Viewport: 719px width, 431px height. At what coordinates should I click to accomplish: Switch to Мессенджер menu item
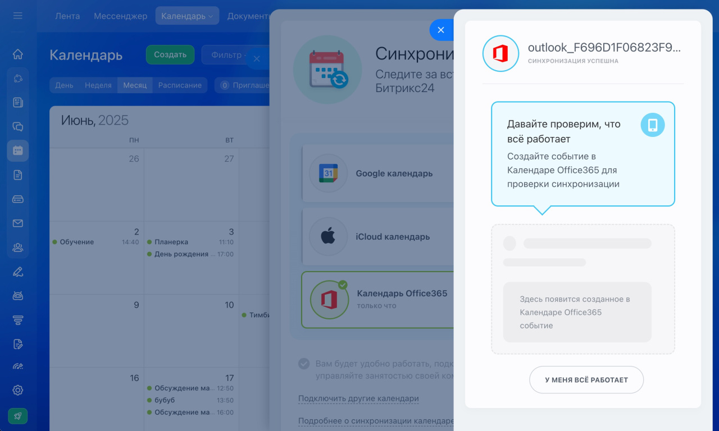120,16
